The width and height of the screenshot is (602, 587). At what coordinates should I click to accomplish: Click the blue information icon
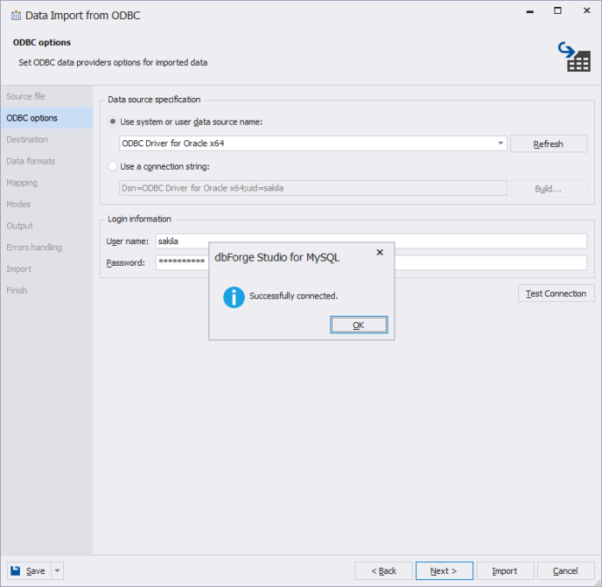pyautogui.click(x=234, y=297)
